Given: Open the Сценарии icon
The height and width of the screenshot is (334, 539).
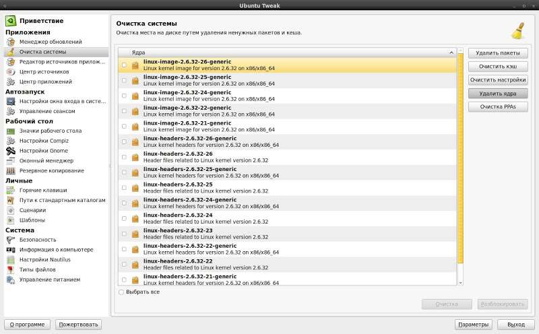Looking at the screenshot, I should pos(11,210).
